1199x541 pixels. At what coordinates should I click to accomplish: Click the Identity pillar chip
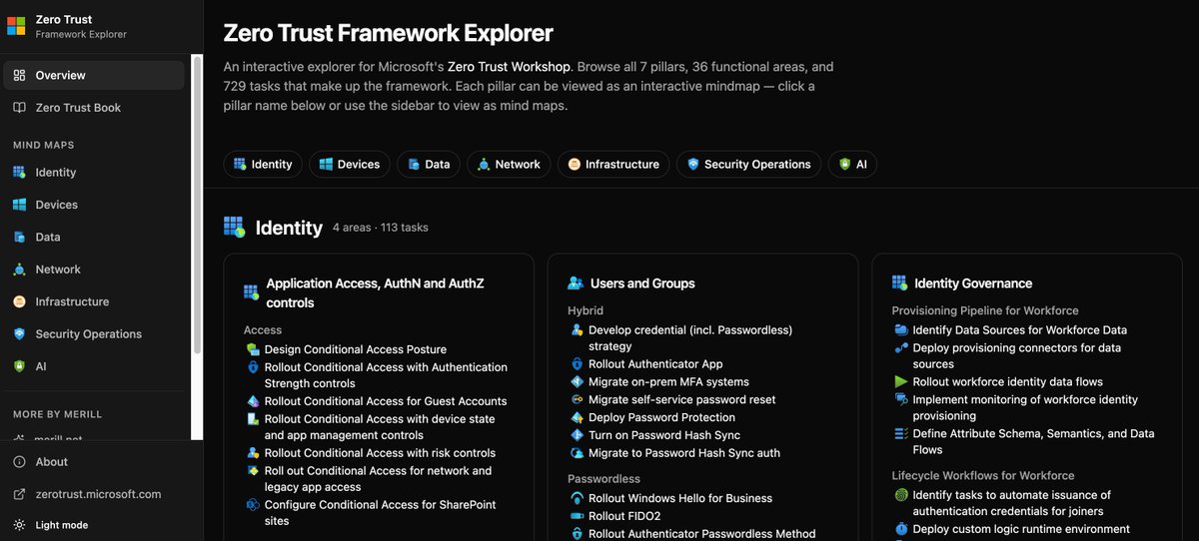tap(263, 164)
